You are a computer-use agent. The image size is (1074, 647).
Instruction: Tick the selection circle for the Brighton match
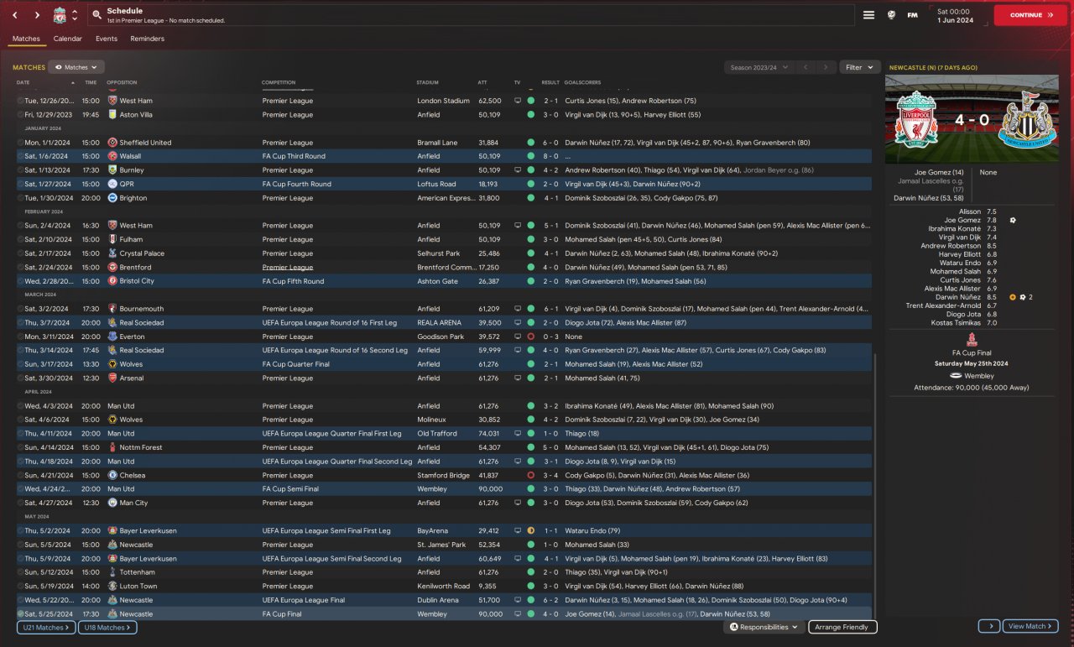pyautogui.click(x=20, y=198)
